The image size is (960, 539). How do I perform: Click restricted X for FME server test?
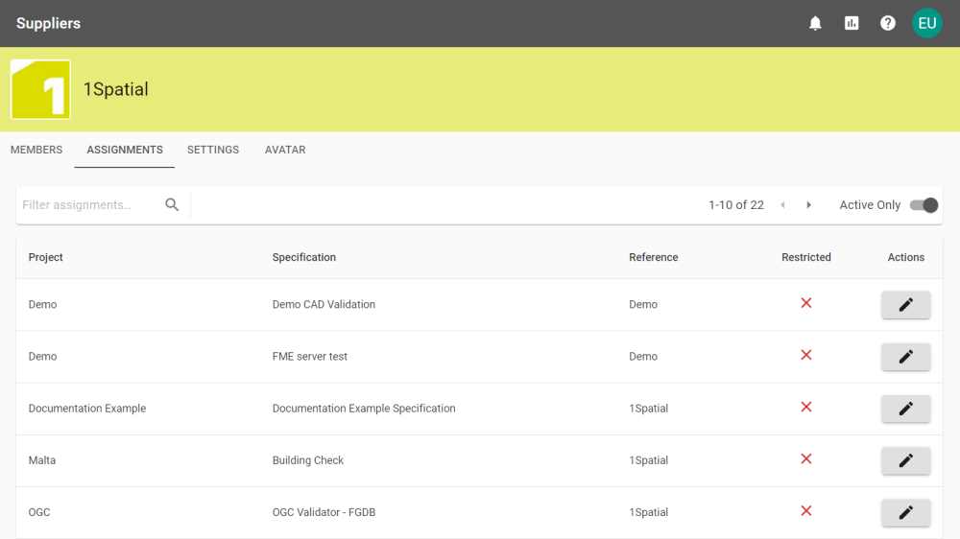coord(806,355)
